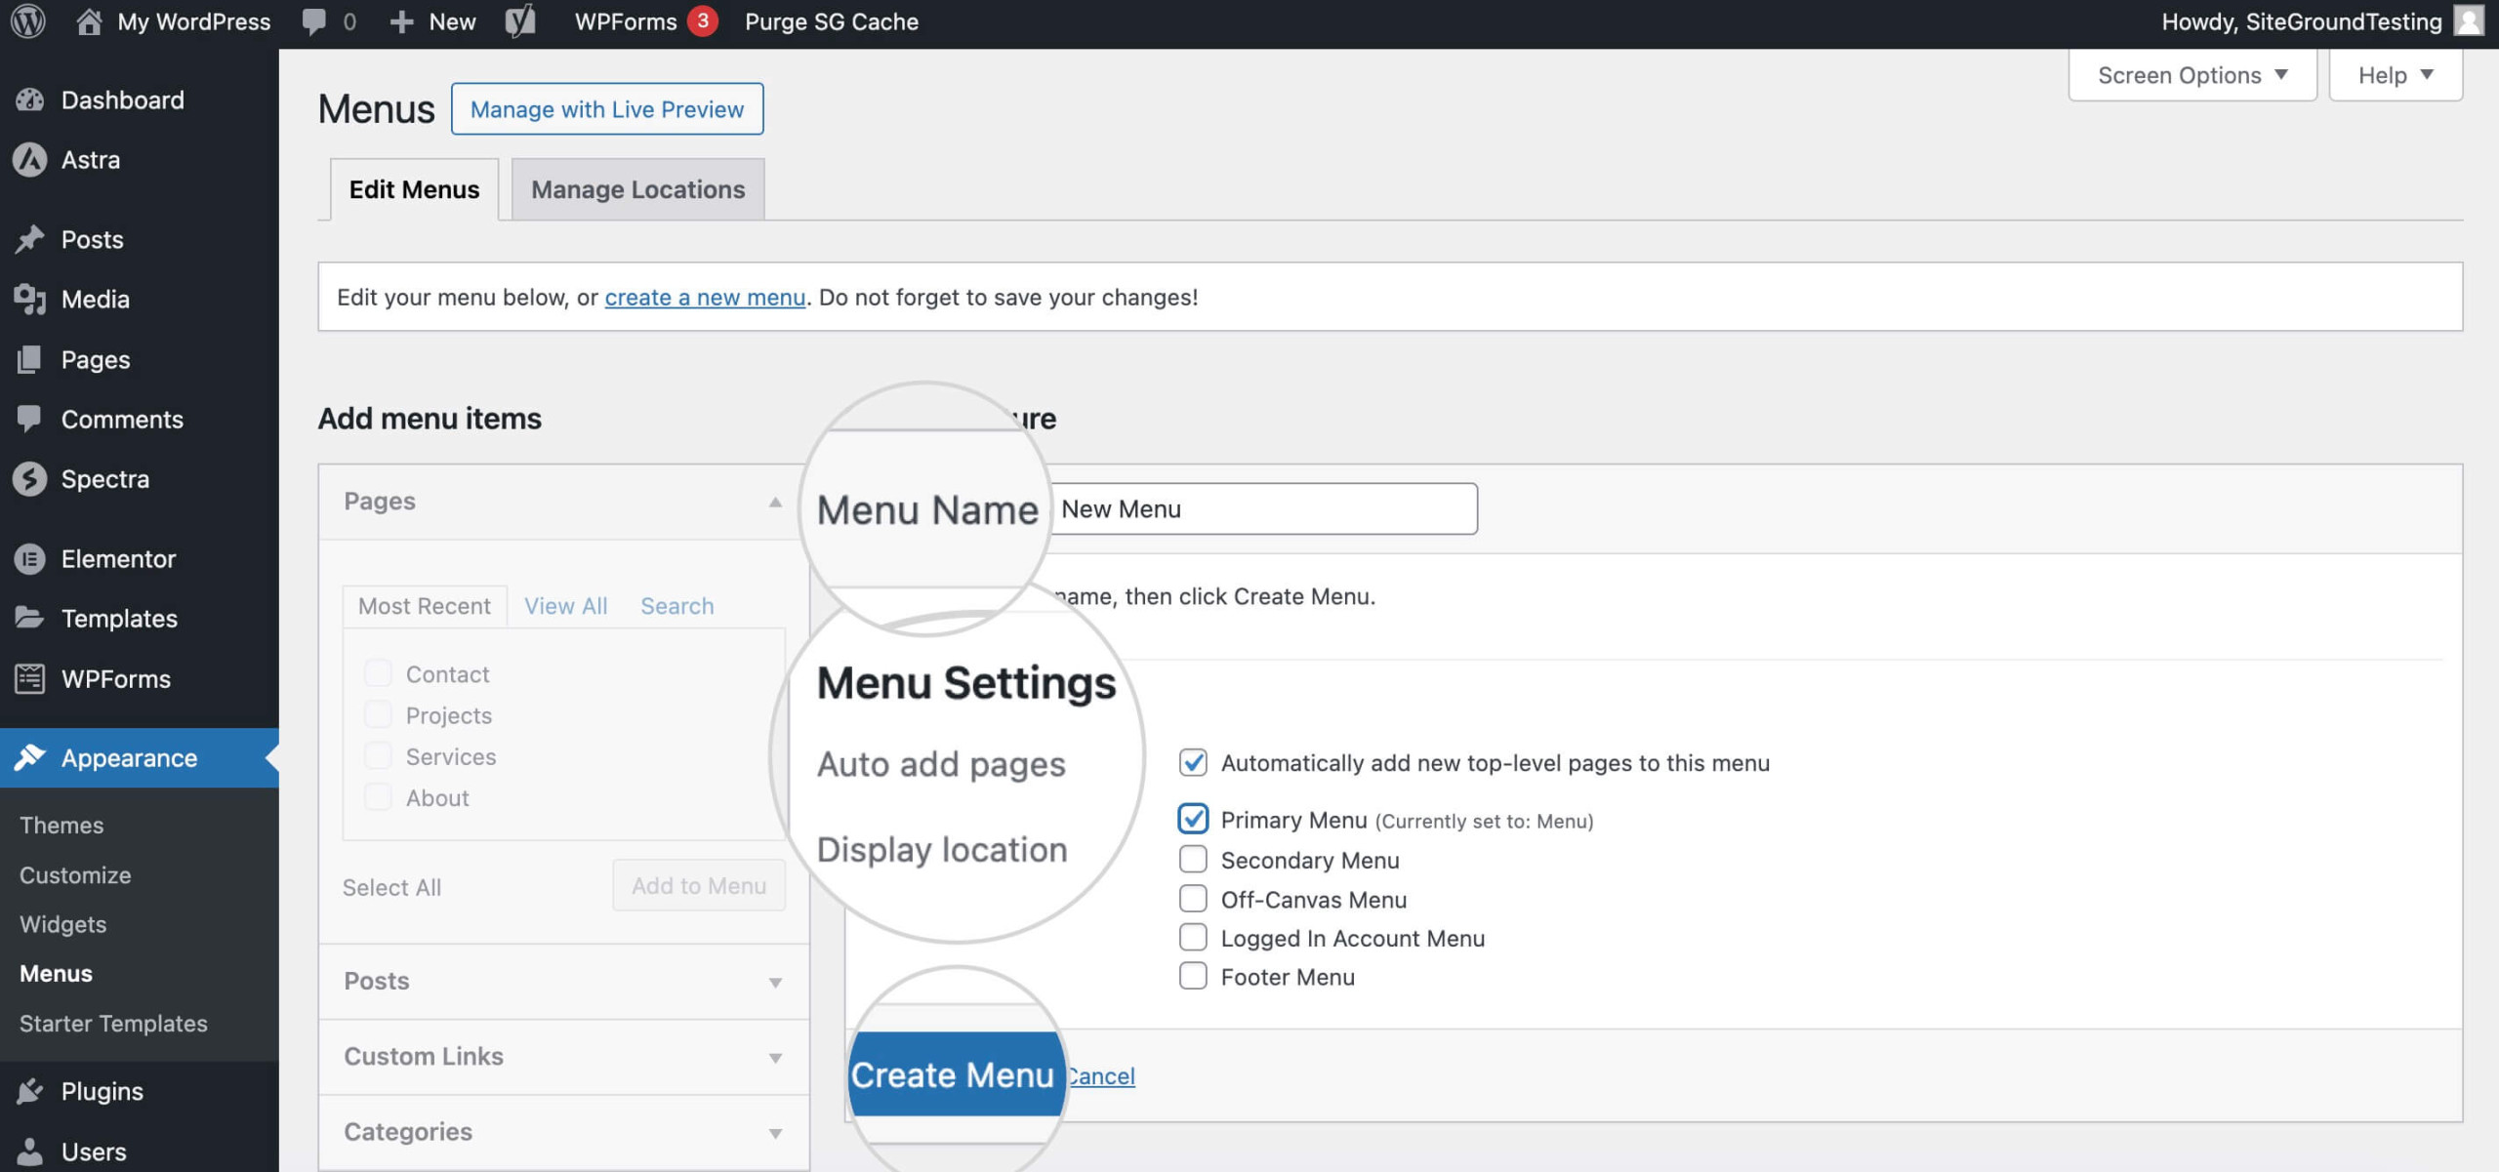
Task: Click the Dashboard gauge icon
Action: [30, 100]
